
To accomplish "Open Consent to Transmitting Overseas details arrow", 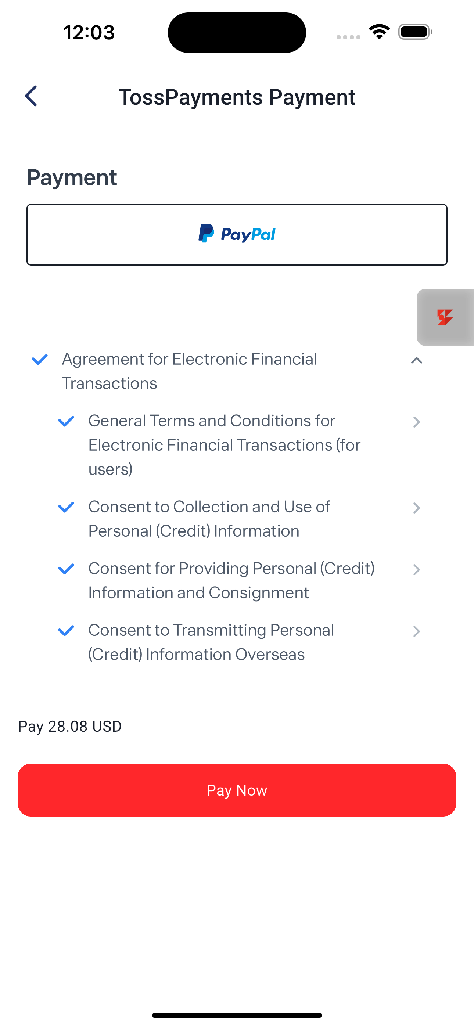I will [x=416, y=631].
